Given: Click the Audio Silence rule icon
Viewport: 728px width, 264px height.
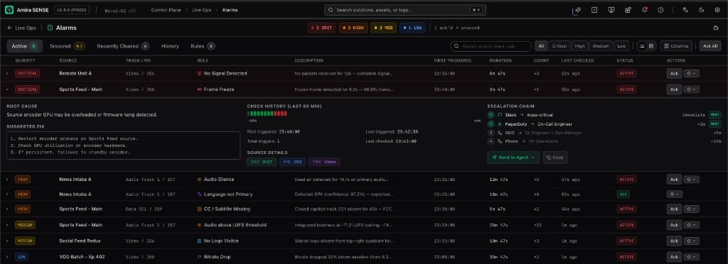Looking at the screenshot, I should (x=200, y=180).
